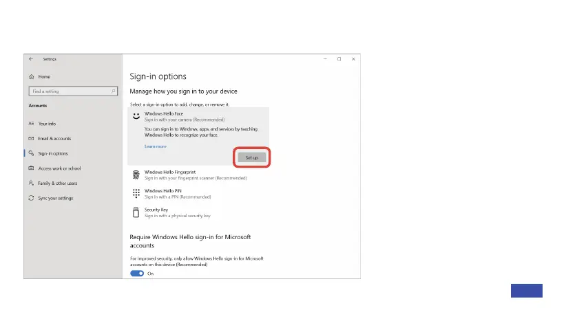This screenshot has height=312, width=566.
Task: Minimize the Settings window
Action: [325, 58]
